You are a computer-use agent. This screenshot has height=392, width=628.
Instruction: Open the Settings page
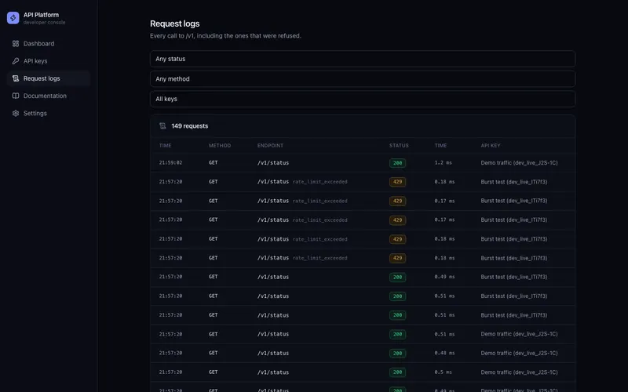click(x=49, y=113)
